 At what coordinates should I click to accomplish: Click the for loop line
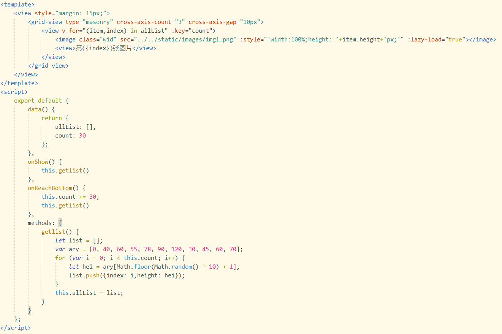[x=120, y=258]
